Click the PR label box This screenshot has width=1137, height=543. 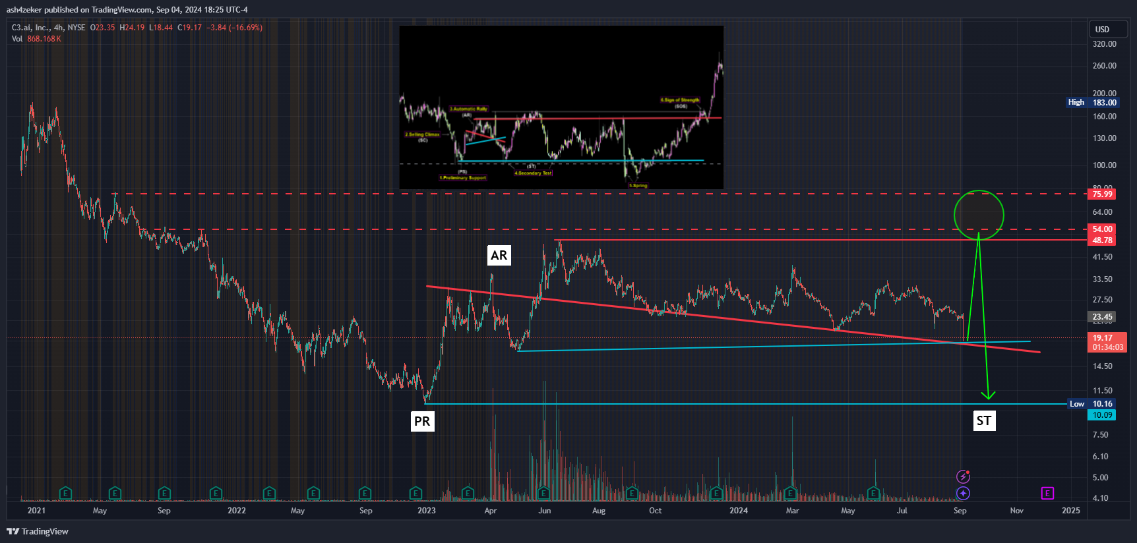point(422,421)
